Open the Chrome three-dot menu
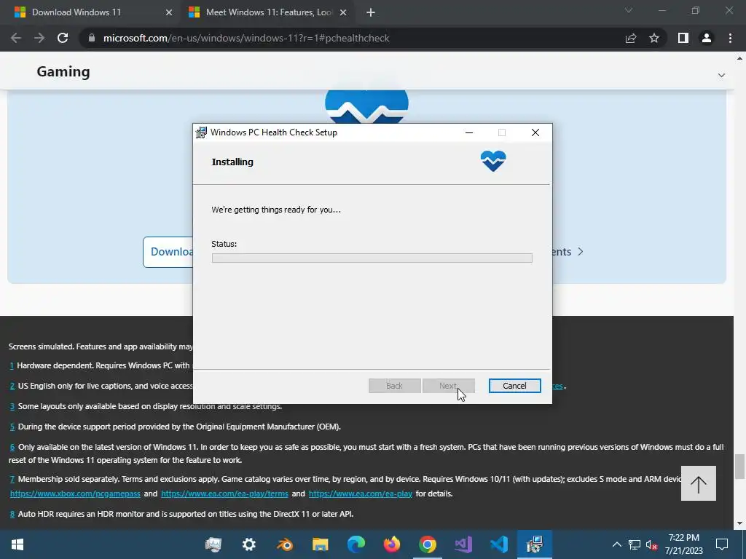746x559 pixels. [730, 38]
